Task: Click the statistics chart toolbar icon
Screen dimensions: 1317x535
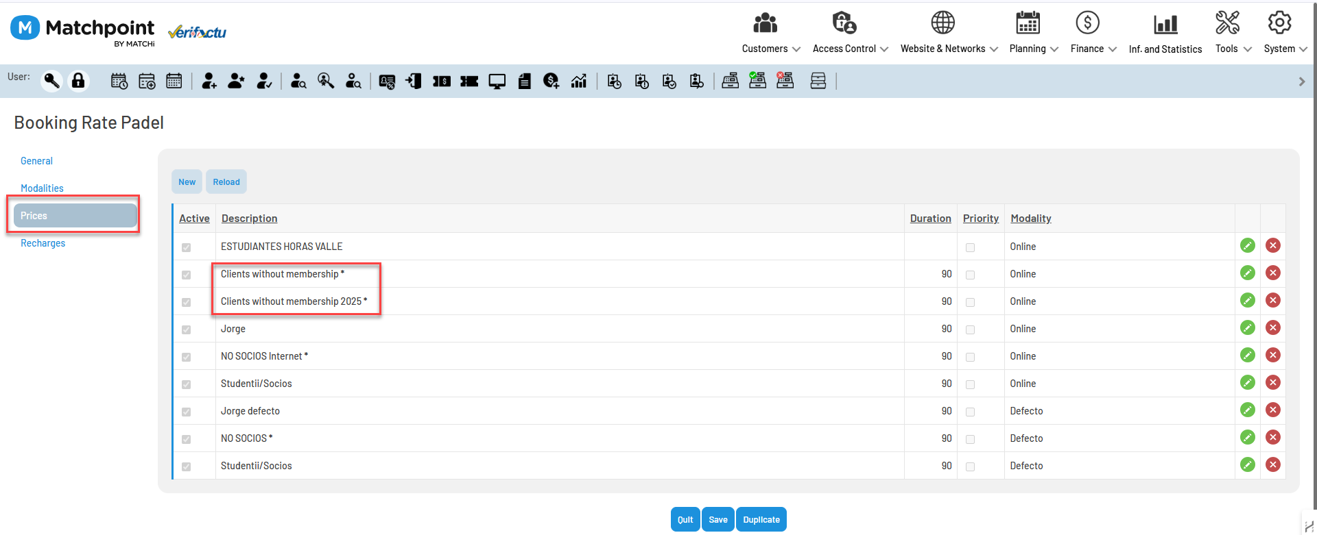Action: point(579,81)
